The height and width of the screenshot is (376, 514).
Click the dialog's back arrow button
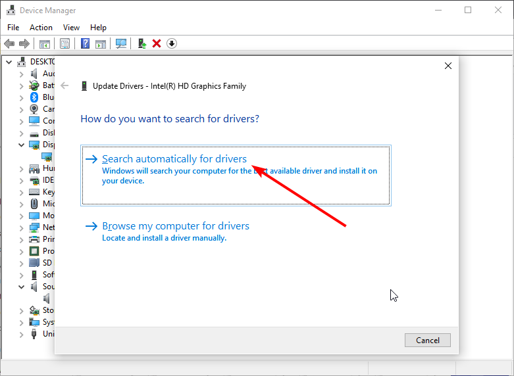64,86
